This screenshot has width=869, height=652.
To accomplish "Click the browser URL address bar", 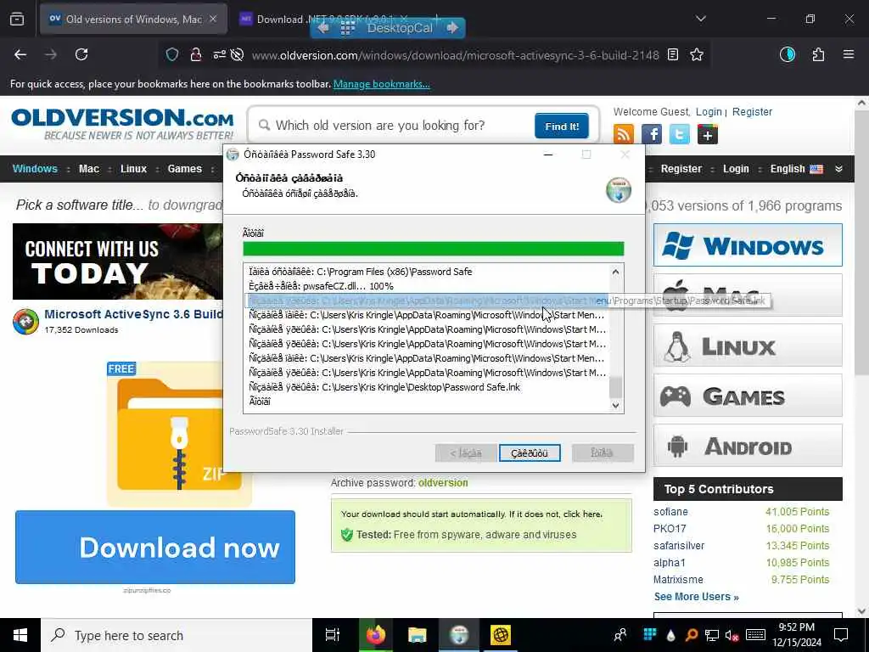I will click(x=455, y=55).
